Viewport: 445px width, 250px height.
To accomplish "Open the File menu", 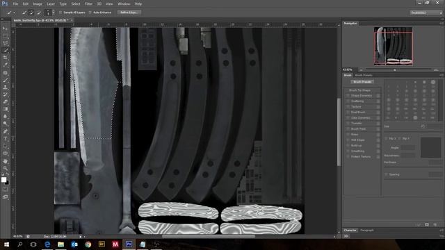I will 15,4.
